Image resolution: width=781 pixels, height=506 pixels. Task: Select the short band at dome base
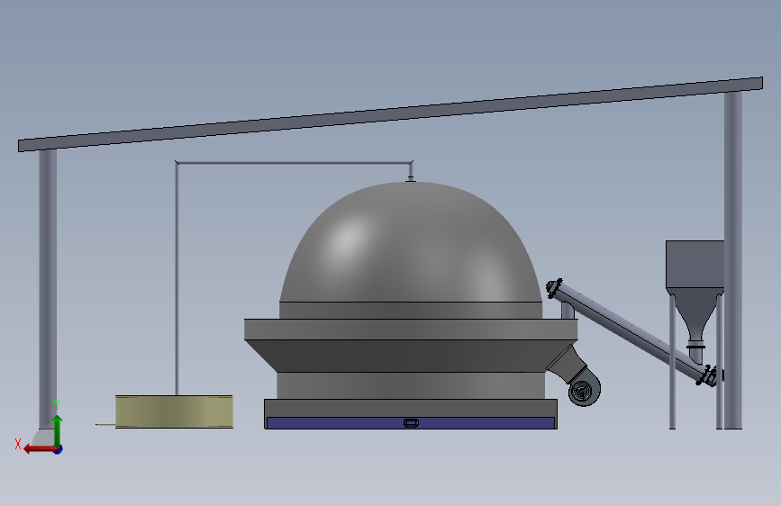pyautogui.click(x=411, y=311)
